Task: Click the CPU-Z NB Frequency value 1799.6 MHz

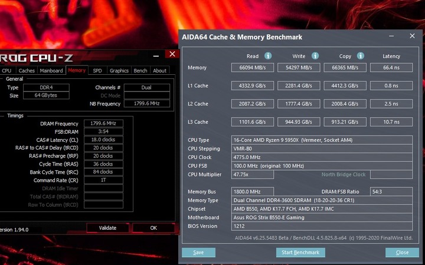Action: coord(147,103)
